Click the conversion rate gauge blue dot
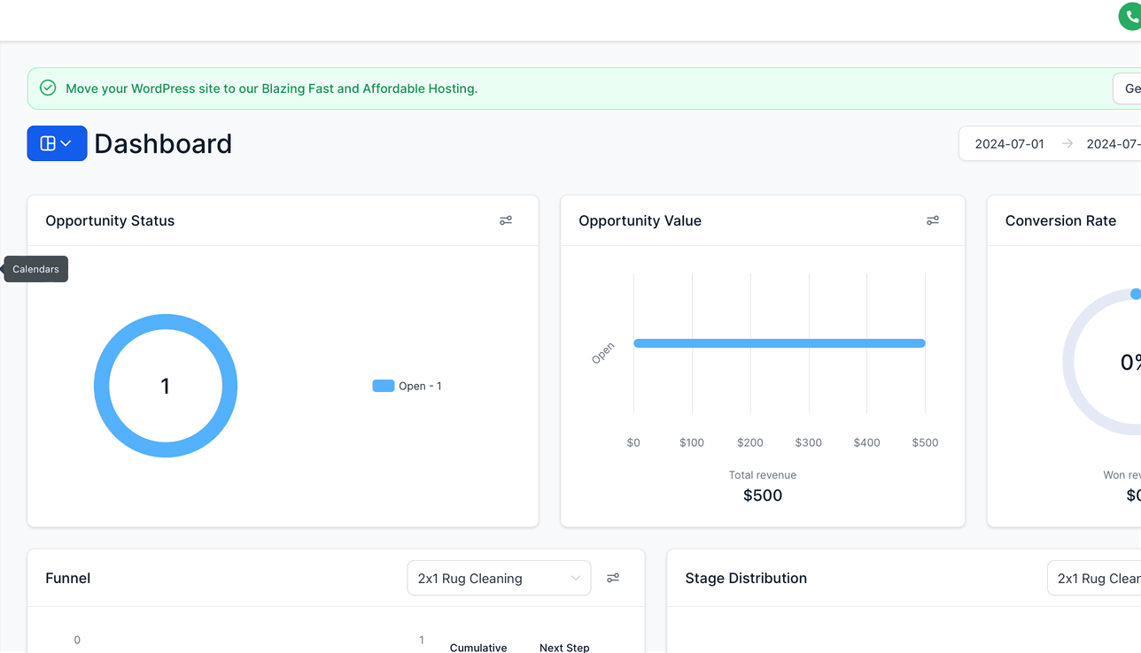This screenshot has height=653, width=1141. pyautogui.click(x=1136, y=294)
